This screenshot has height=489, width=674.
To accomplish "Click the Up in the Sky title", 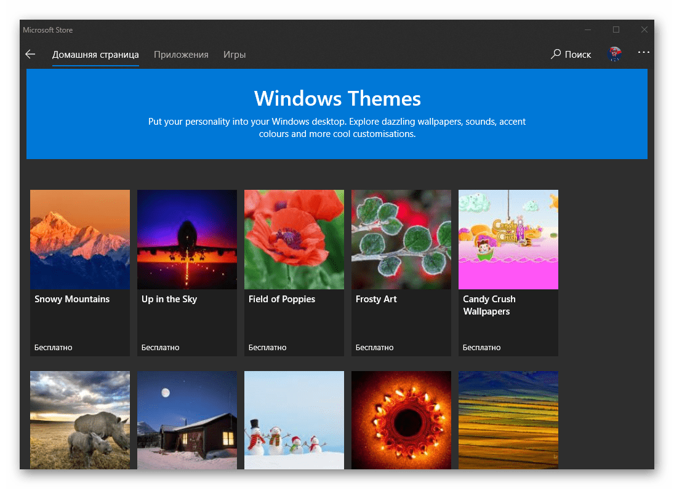I will tap(169, 299).
